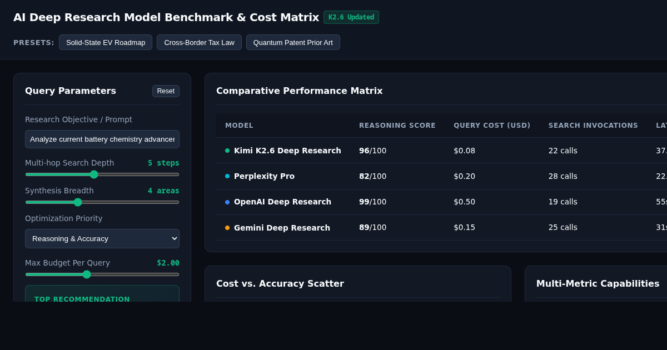Viewport: 667px width, 350px height.
Task: Click the $0.15 query cost cell
Action: point(464,227)
